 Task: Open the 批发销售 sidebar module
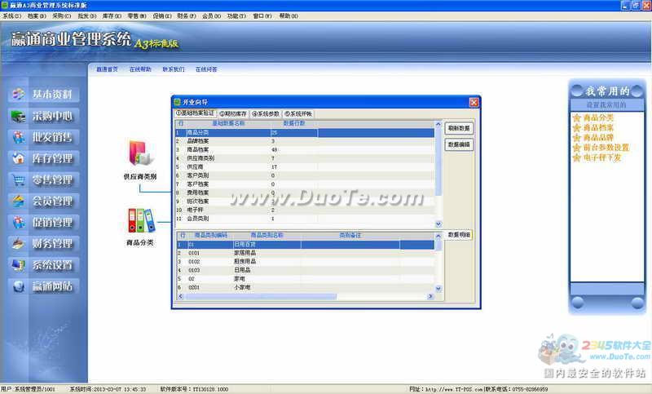(44, 137)
